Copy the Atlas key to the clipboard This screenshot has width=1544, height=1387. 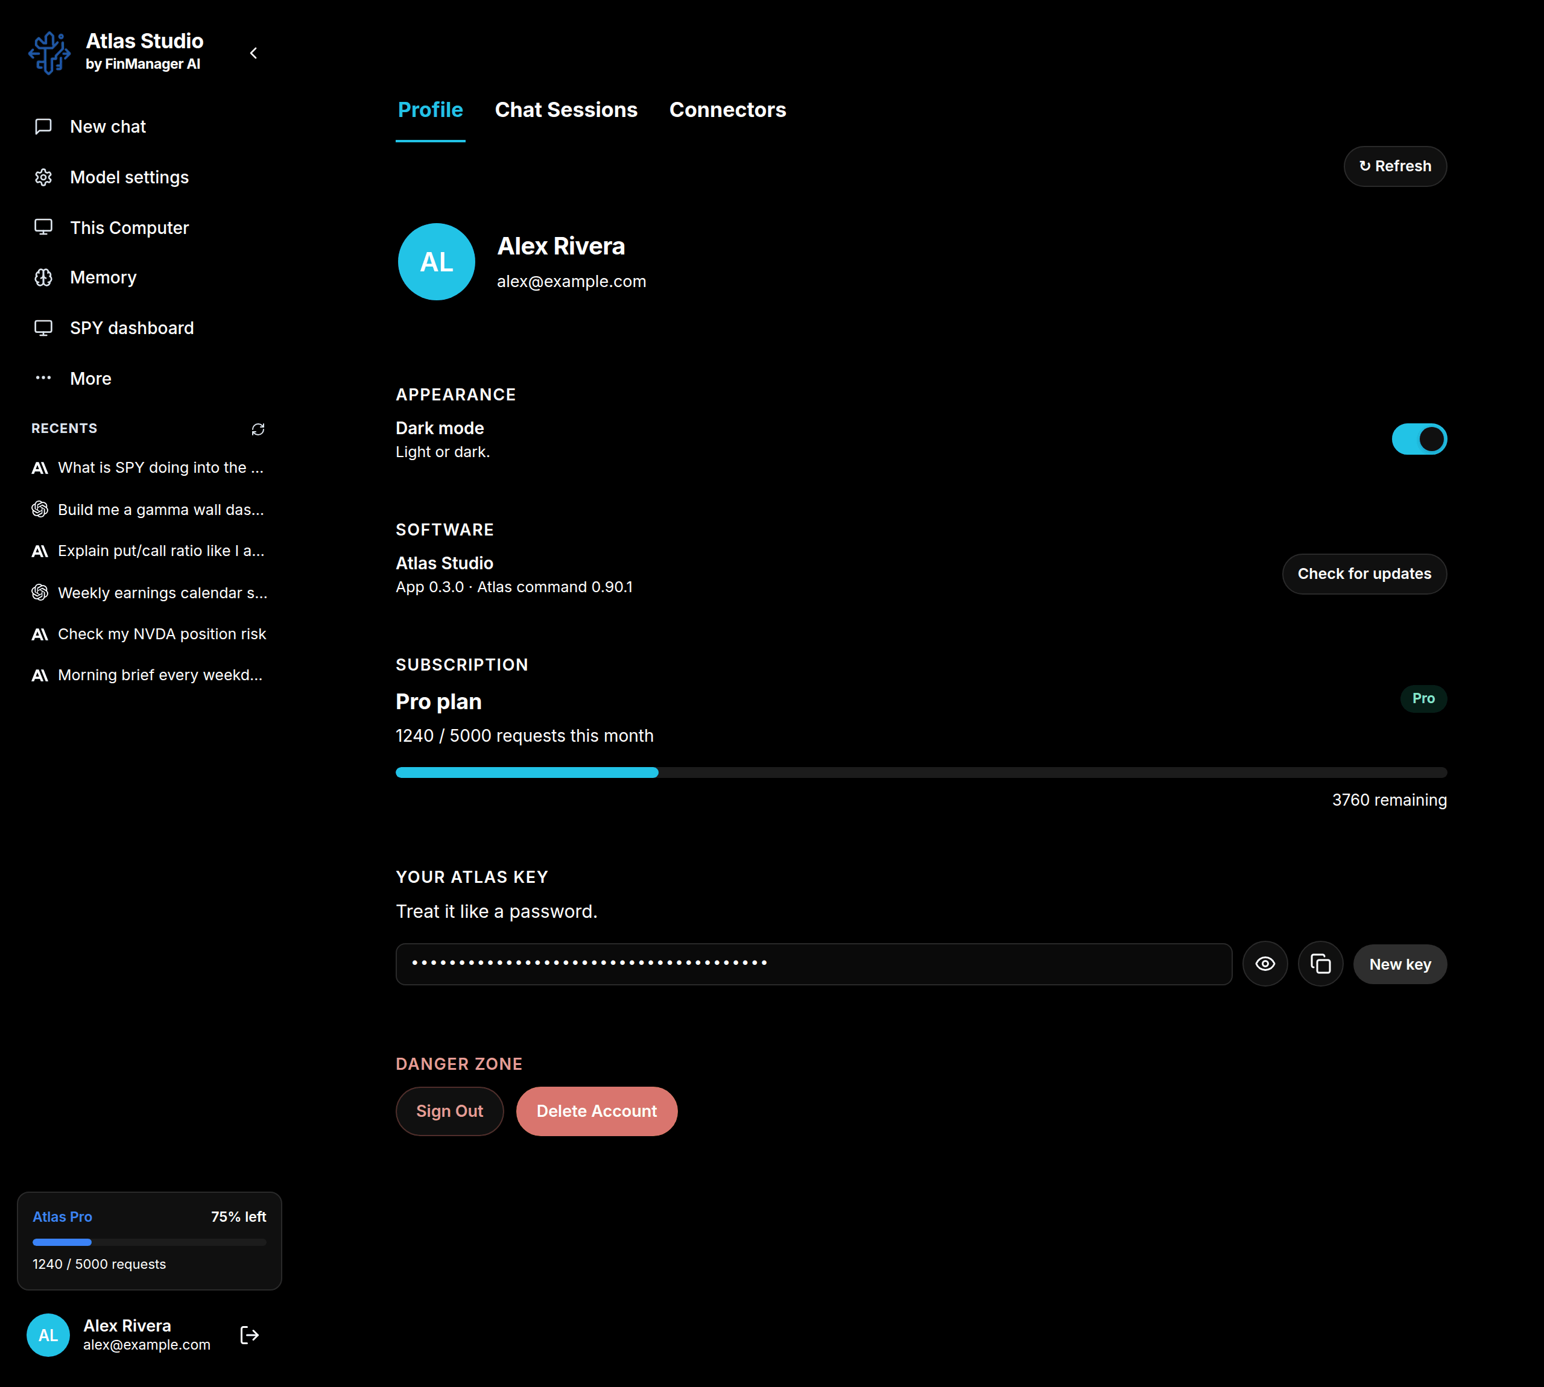(1321, 964)
